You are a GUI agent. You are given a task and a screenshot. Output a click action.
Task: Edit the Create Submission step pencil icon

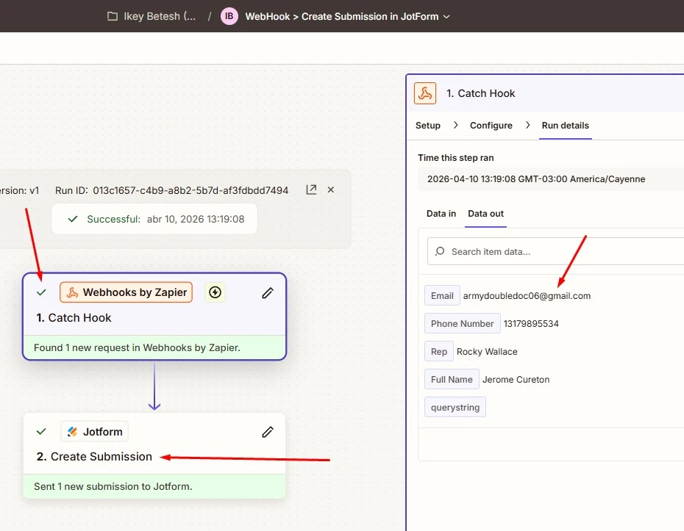pos(268,432)
